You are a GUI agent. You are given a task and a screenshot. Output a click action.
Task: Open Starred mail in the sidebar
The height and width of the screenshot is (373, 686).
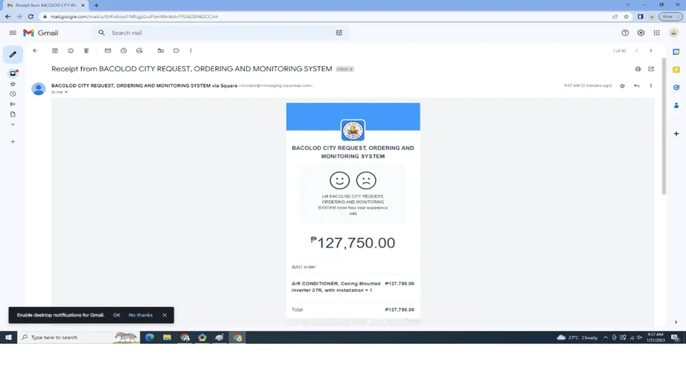tap(13, 84)
